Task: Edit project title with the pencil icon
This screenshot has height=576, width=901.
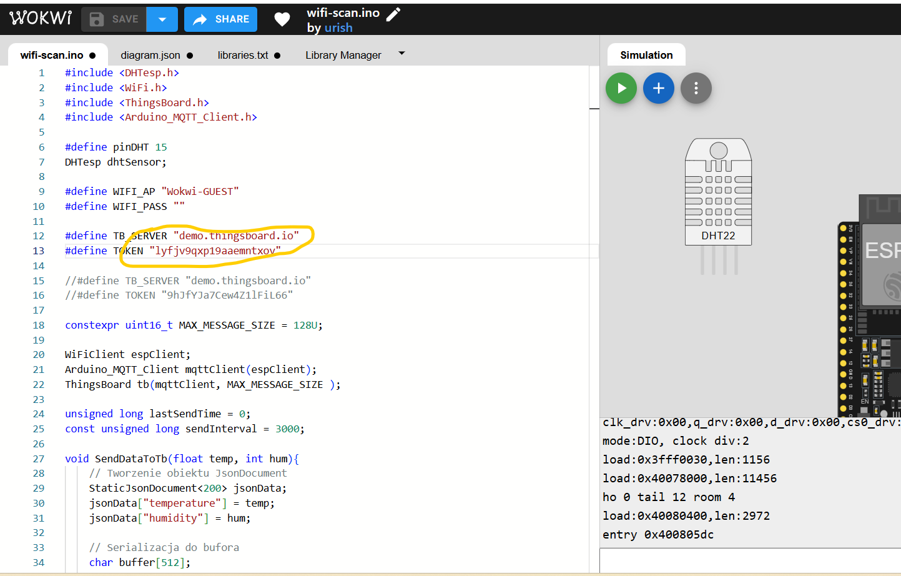Action: (393, 14)
